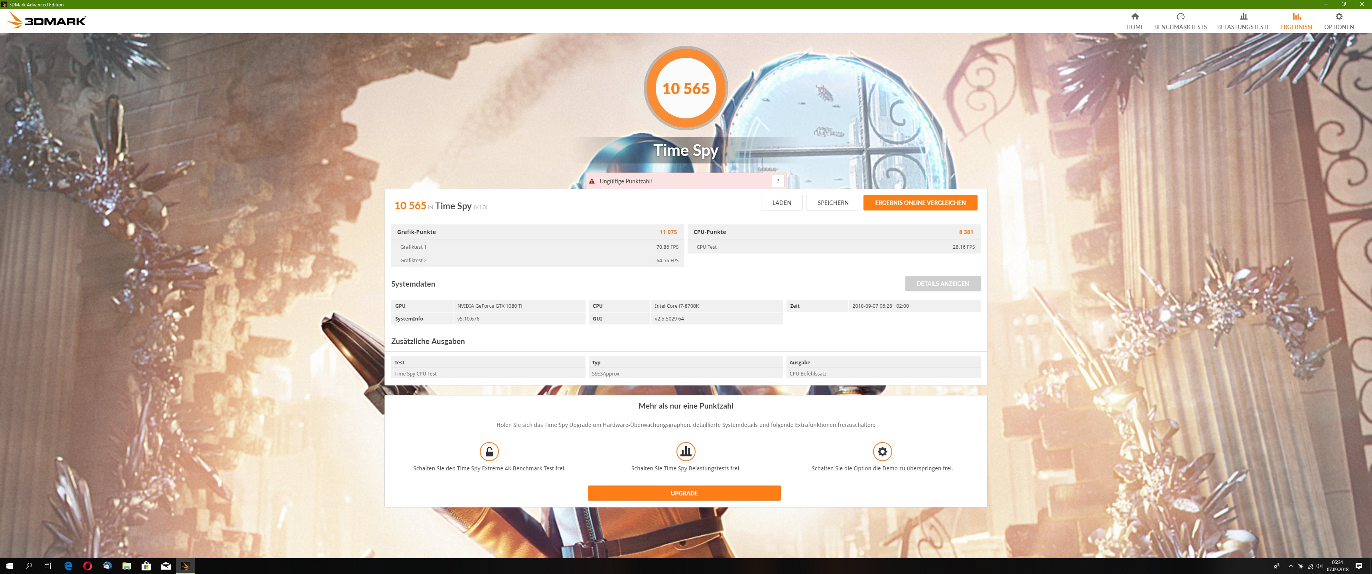
Task: Click the invalid score warning icon
Action: pos(592,181)
